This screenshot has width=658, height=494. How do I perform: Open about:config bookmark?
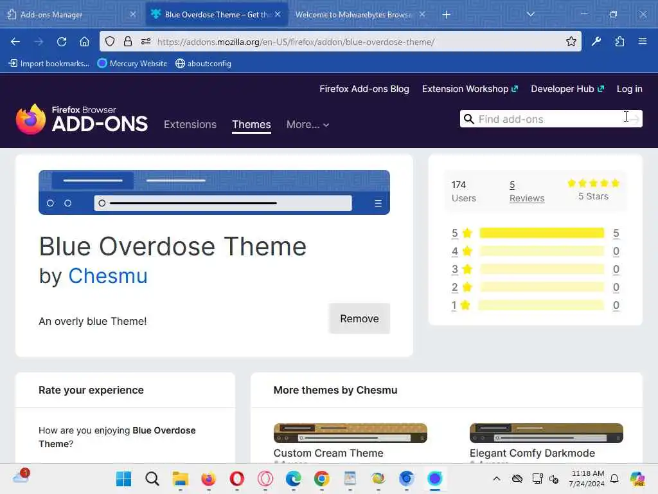(x=204, y=64)
